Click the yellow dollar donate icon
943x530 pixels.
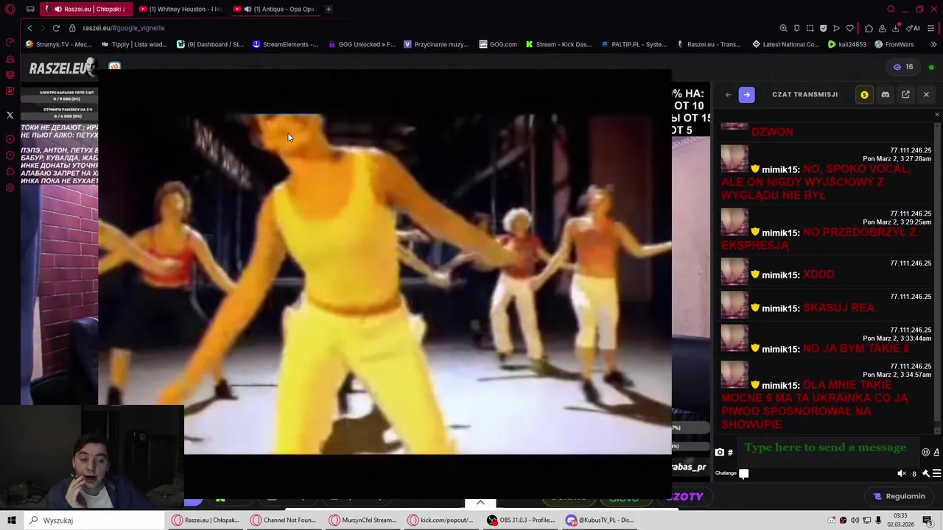tap(864, 94)
